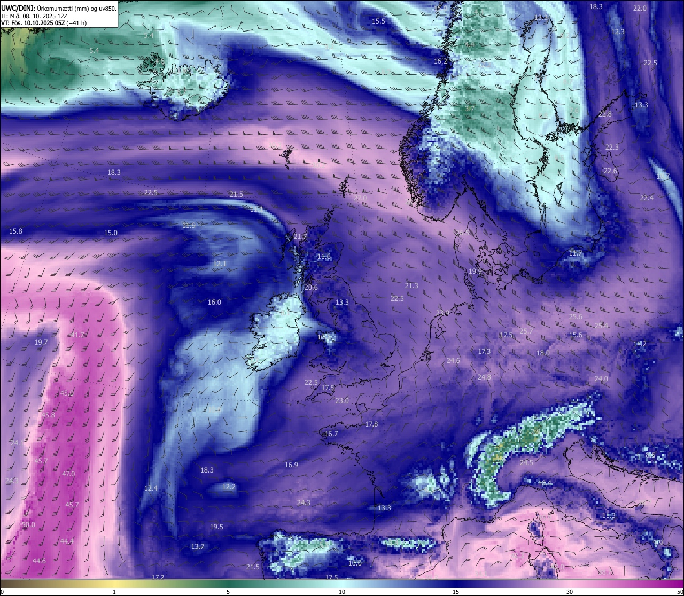The image size is (684, 596).
Task: Click the '12.1' value label
Action: pos(220,264)
